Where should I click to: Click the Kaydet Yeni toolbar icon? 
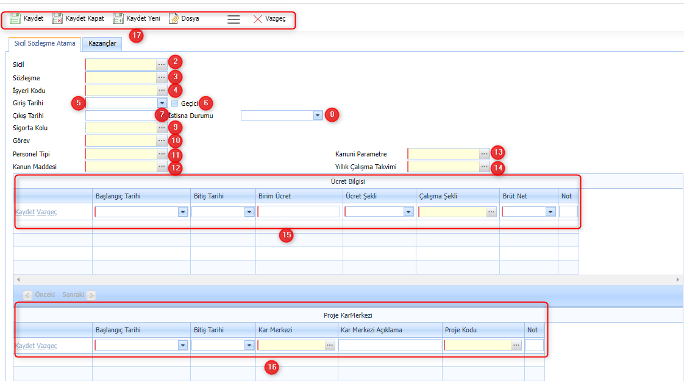pyautogui.click(x=118, y=19)
